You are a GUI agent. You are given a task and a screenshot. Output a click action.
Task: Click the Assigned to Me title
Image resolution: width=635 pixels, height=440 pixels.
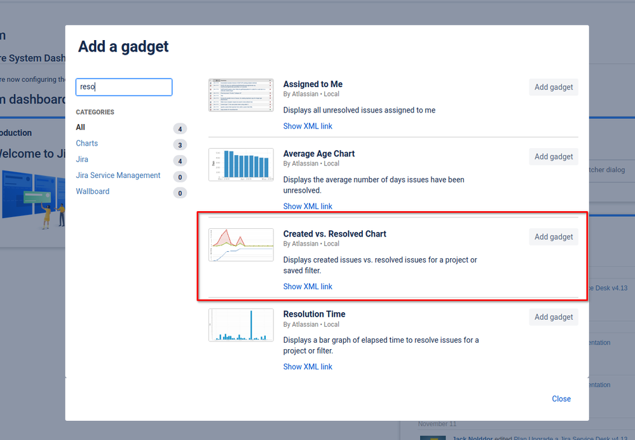click(x=313, y=85)
